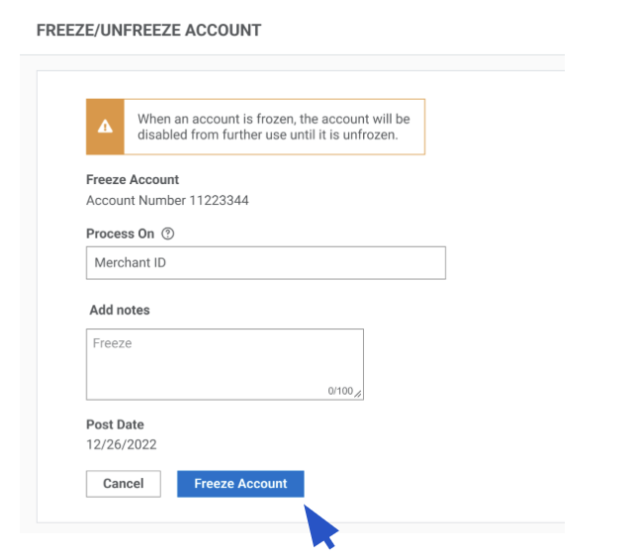Click the Add notes label
This screenshot has width=641, height=560.
click(120, 310)
